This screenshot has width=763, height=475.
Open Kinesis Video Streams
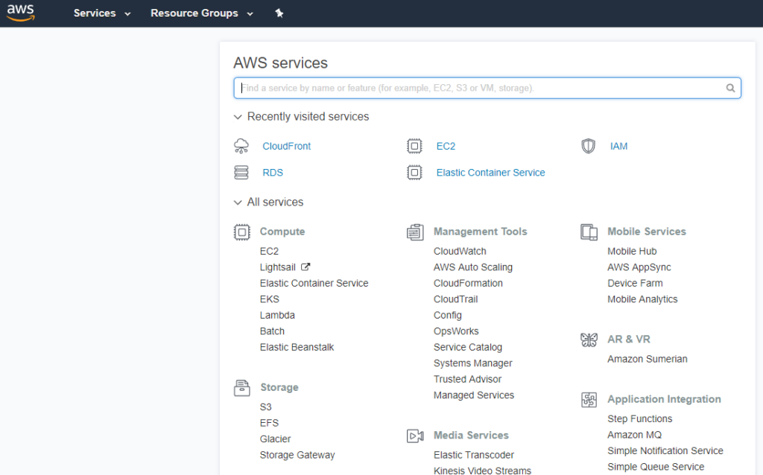[x=482, y=470]
